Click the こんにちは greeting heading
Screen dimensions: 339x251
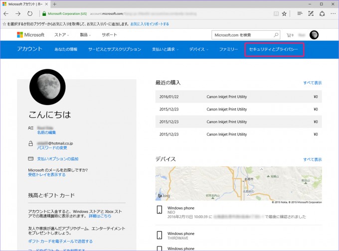coord(50,115)
